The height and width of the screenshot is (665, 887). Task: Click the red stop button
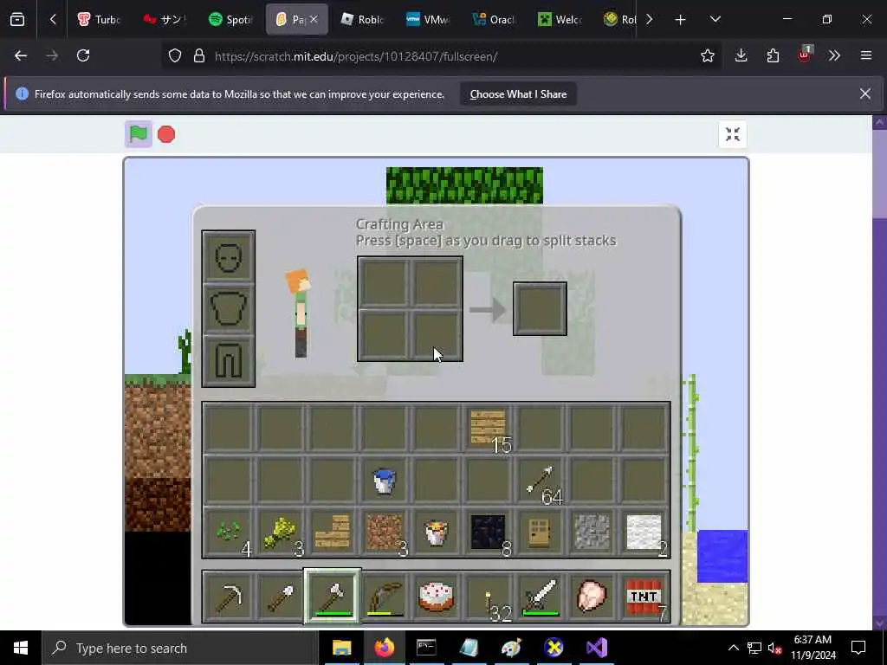pos(166,134)
